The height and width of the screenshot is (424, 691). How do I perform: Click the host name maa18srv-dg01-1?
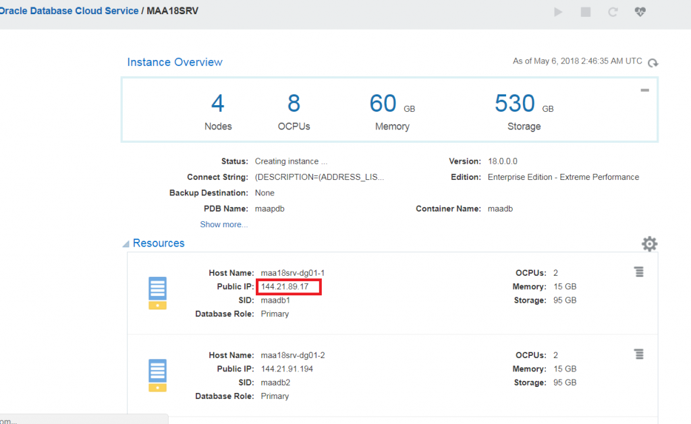click(293, 273)
